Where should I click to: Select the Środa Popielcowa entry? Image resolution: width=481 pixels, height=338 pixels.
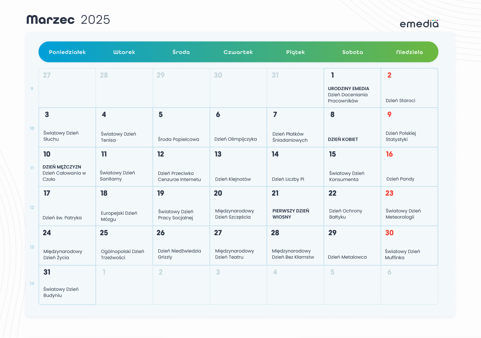tap(178, 139)
